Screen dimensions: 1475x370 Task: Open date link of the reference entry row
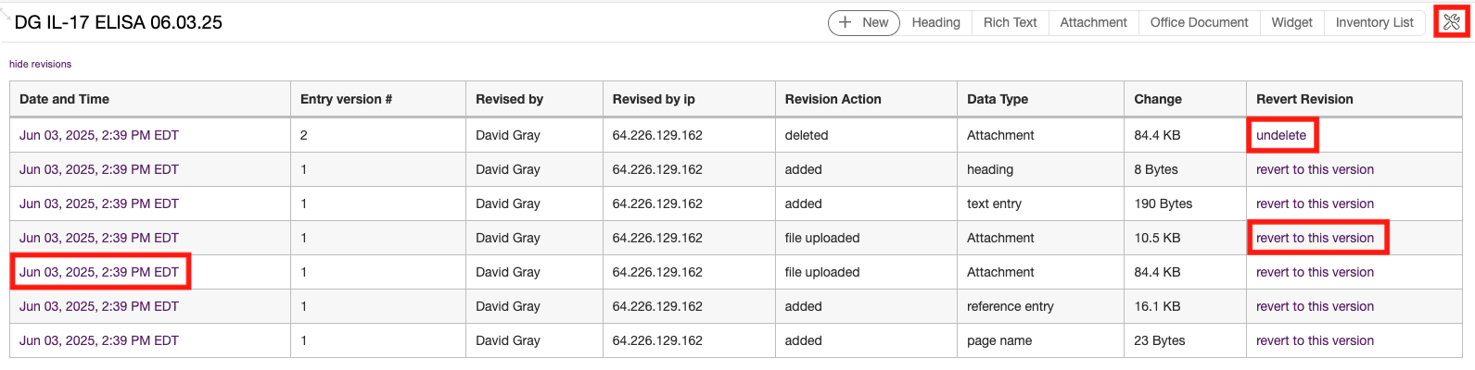99,306
